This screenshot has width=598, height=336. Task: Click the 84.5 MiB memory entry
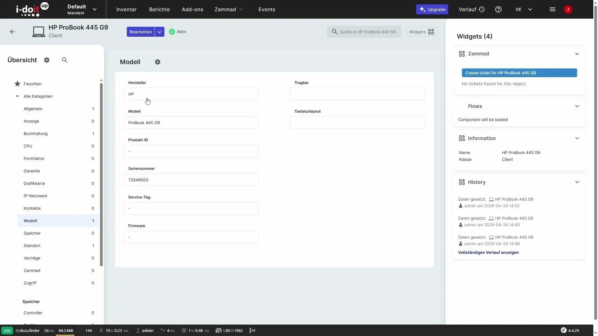point(66,330)
